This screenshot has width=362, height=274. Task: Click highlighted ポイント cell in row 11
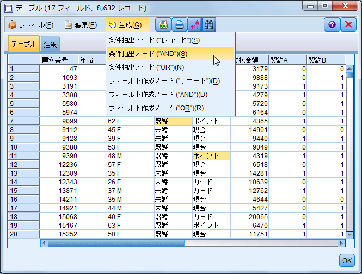click(211, 156)
